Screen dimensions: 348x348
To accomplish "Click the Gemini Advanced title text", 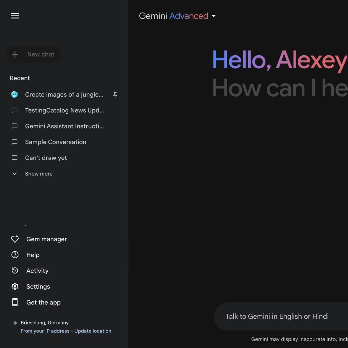I will coord(174,16).
